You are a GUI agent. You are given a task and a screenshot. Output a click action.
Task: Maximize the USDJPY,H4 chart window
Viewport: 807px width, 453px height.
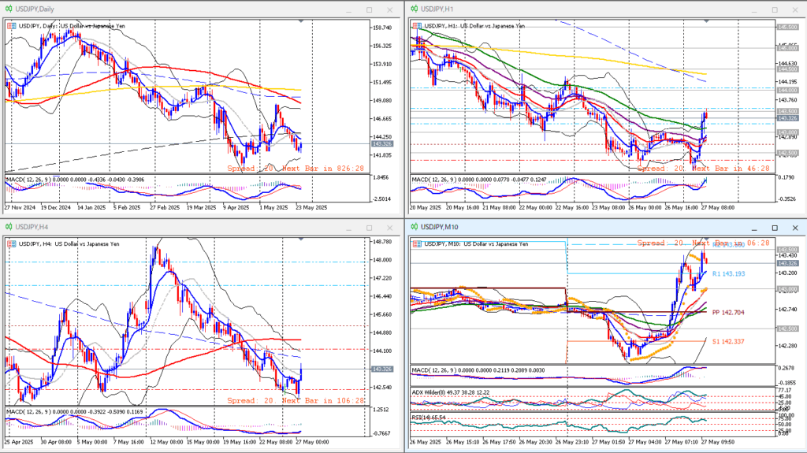[369, 228]
